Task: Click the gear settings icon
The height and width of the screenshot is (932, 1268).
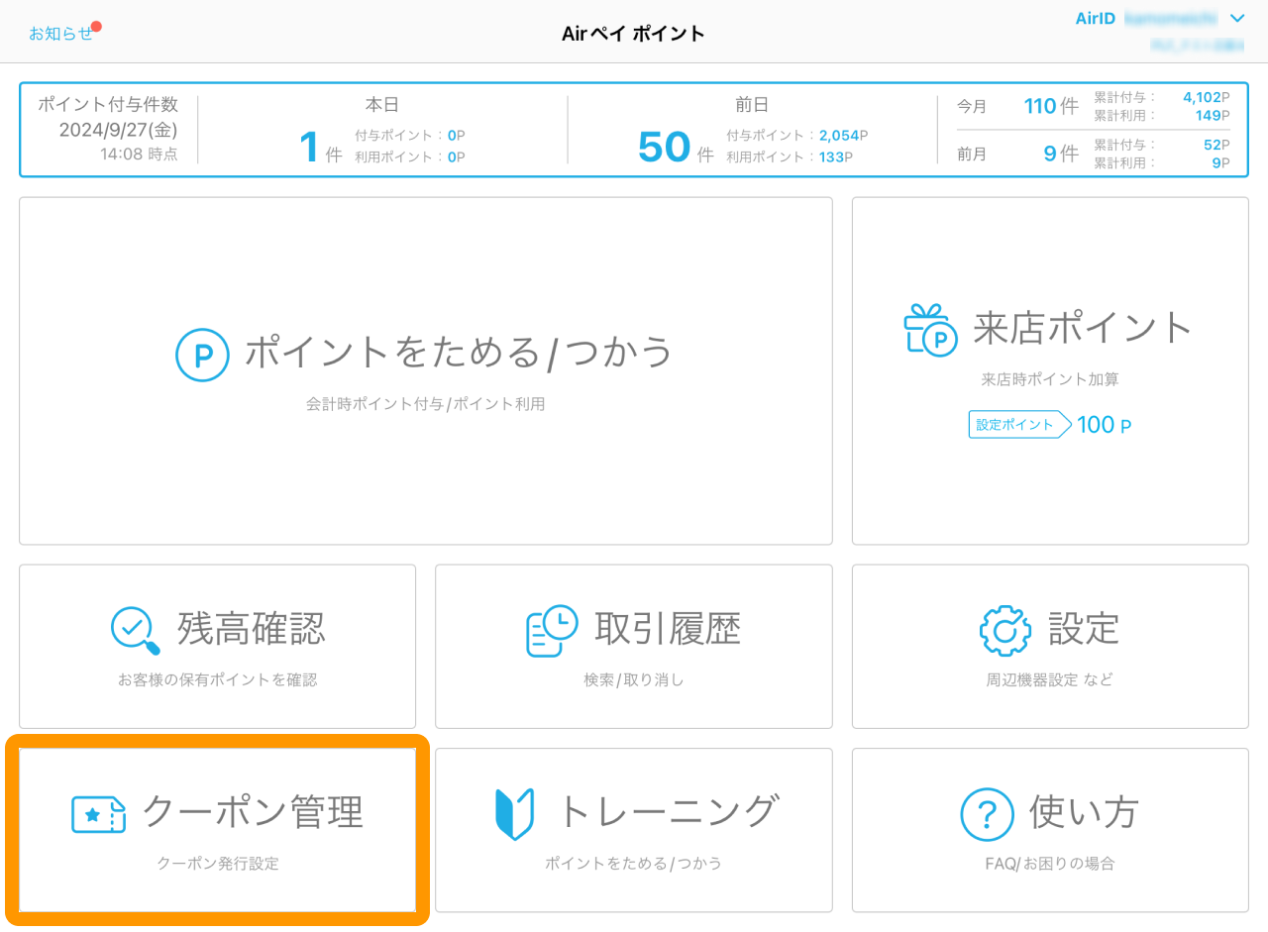Action: pyautogui.click(x=1005, y=631)
